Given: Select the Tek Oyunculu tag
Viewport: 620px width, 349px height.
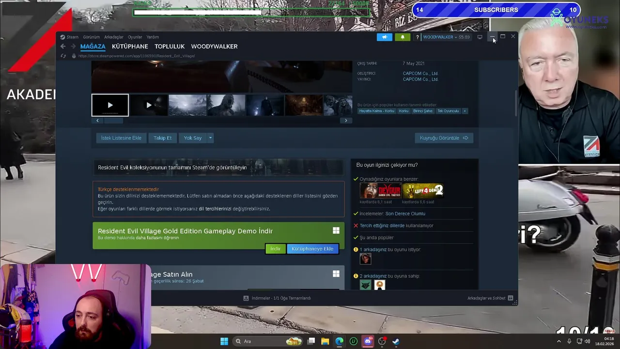Looking at the screenshot, I should tap(448, 111).
